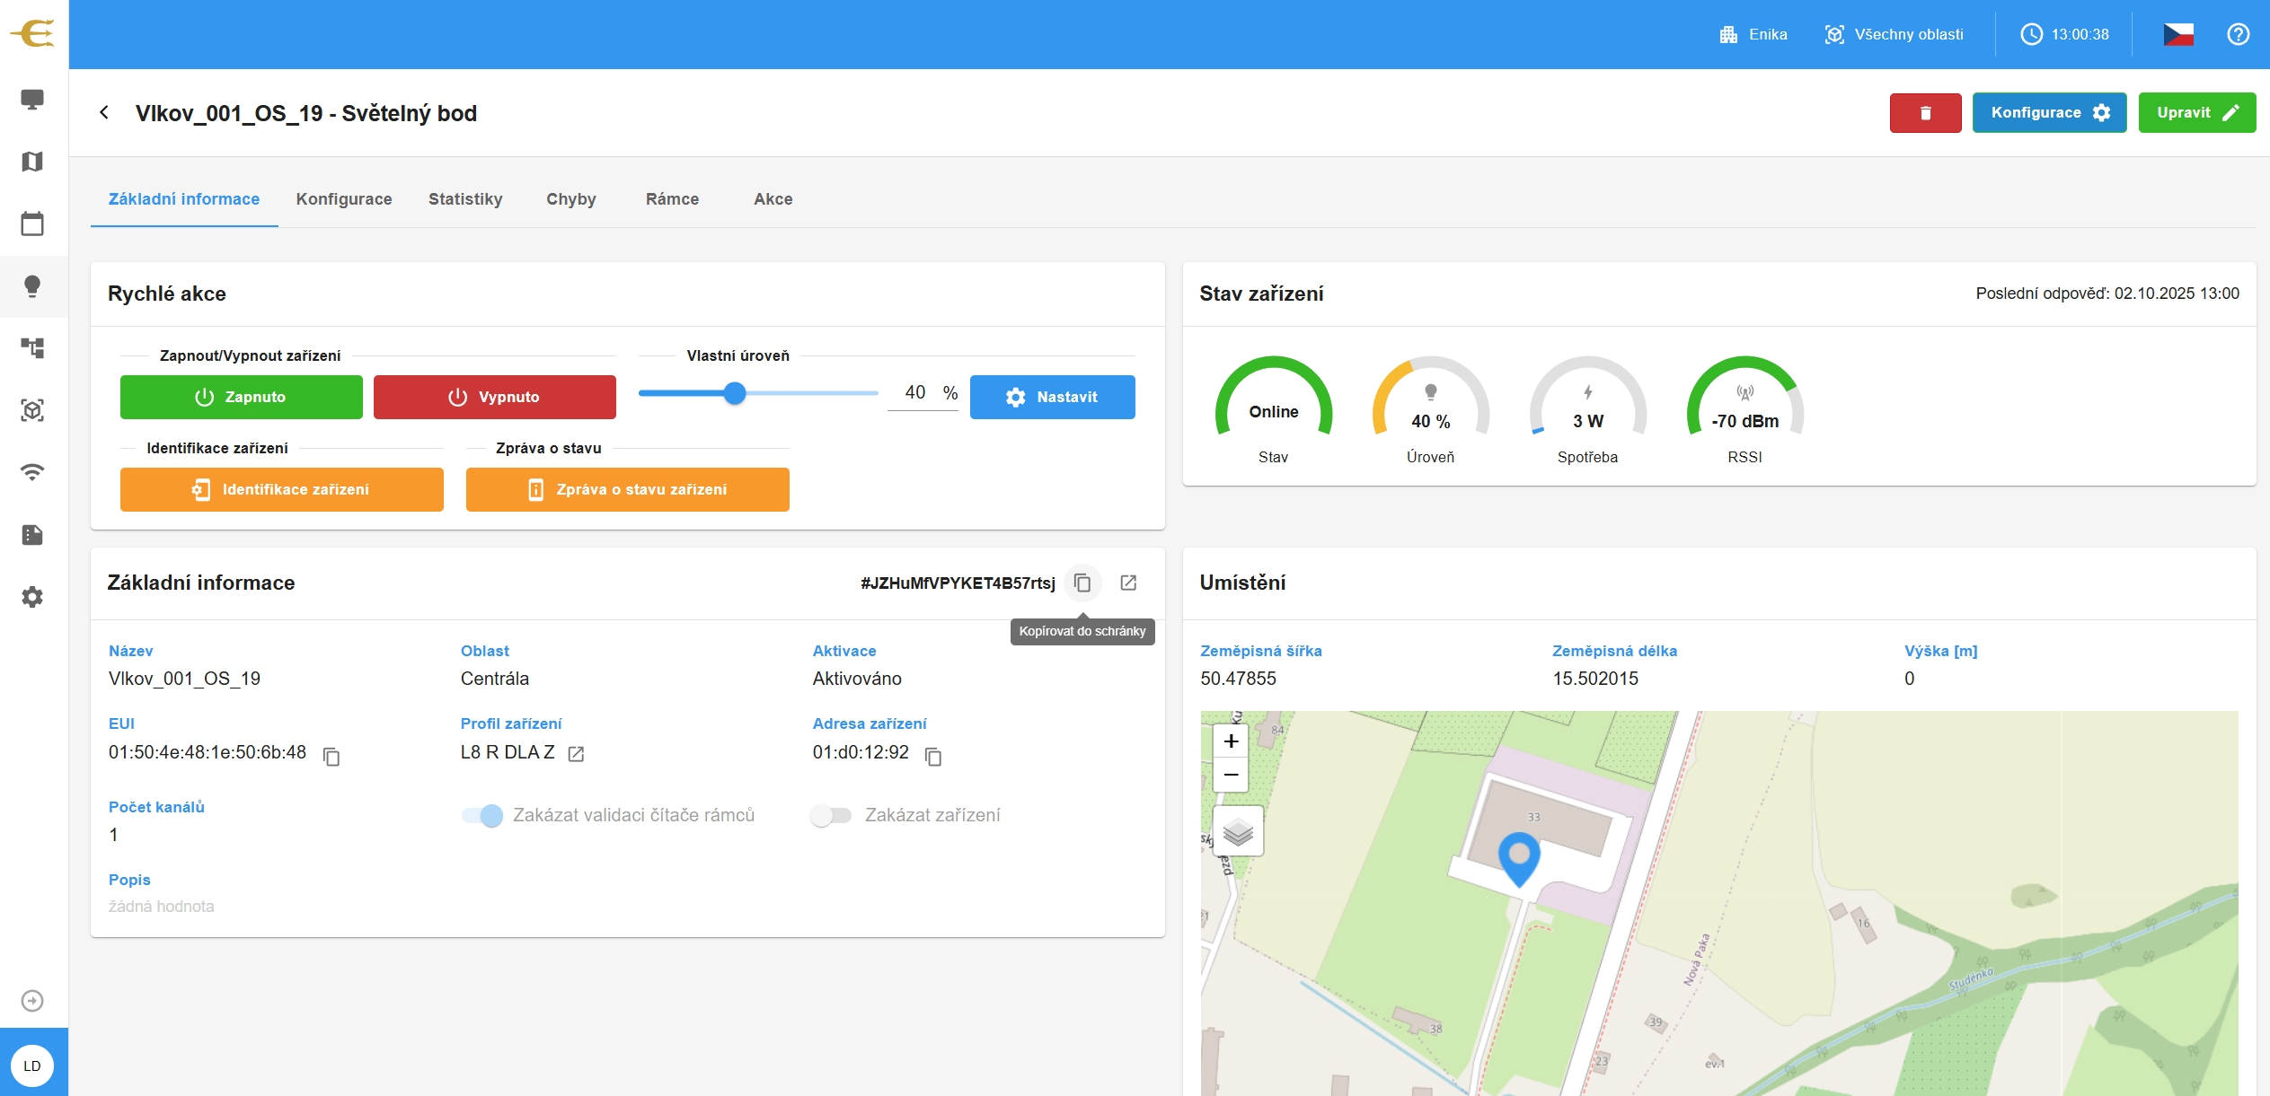This screenshot has width=2270, height=1096.
Task: Click the red delete trash button
Action: pos(1925,113)
